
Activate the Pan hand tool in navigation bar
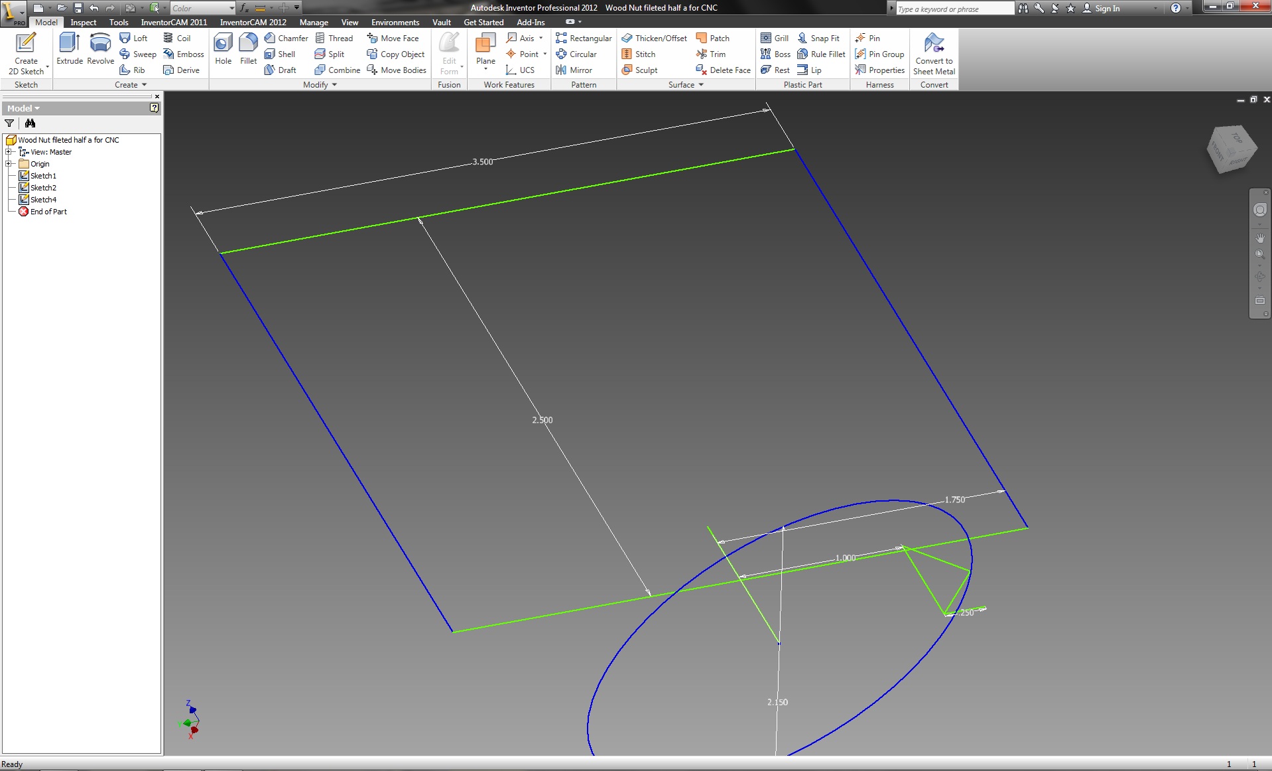[x=1259, y=238]
